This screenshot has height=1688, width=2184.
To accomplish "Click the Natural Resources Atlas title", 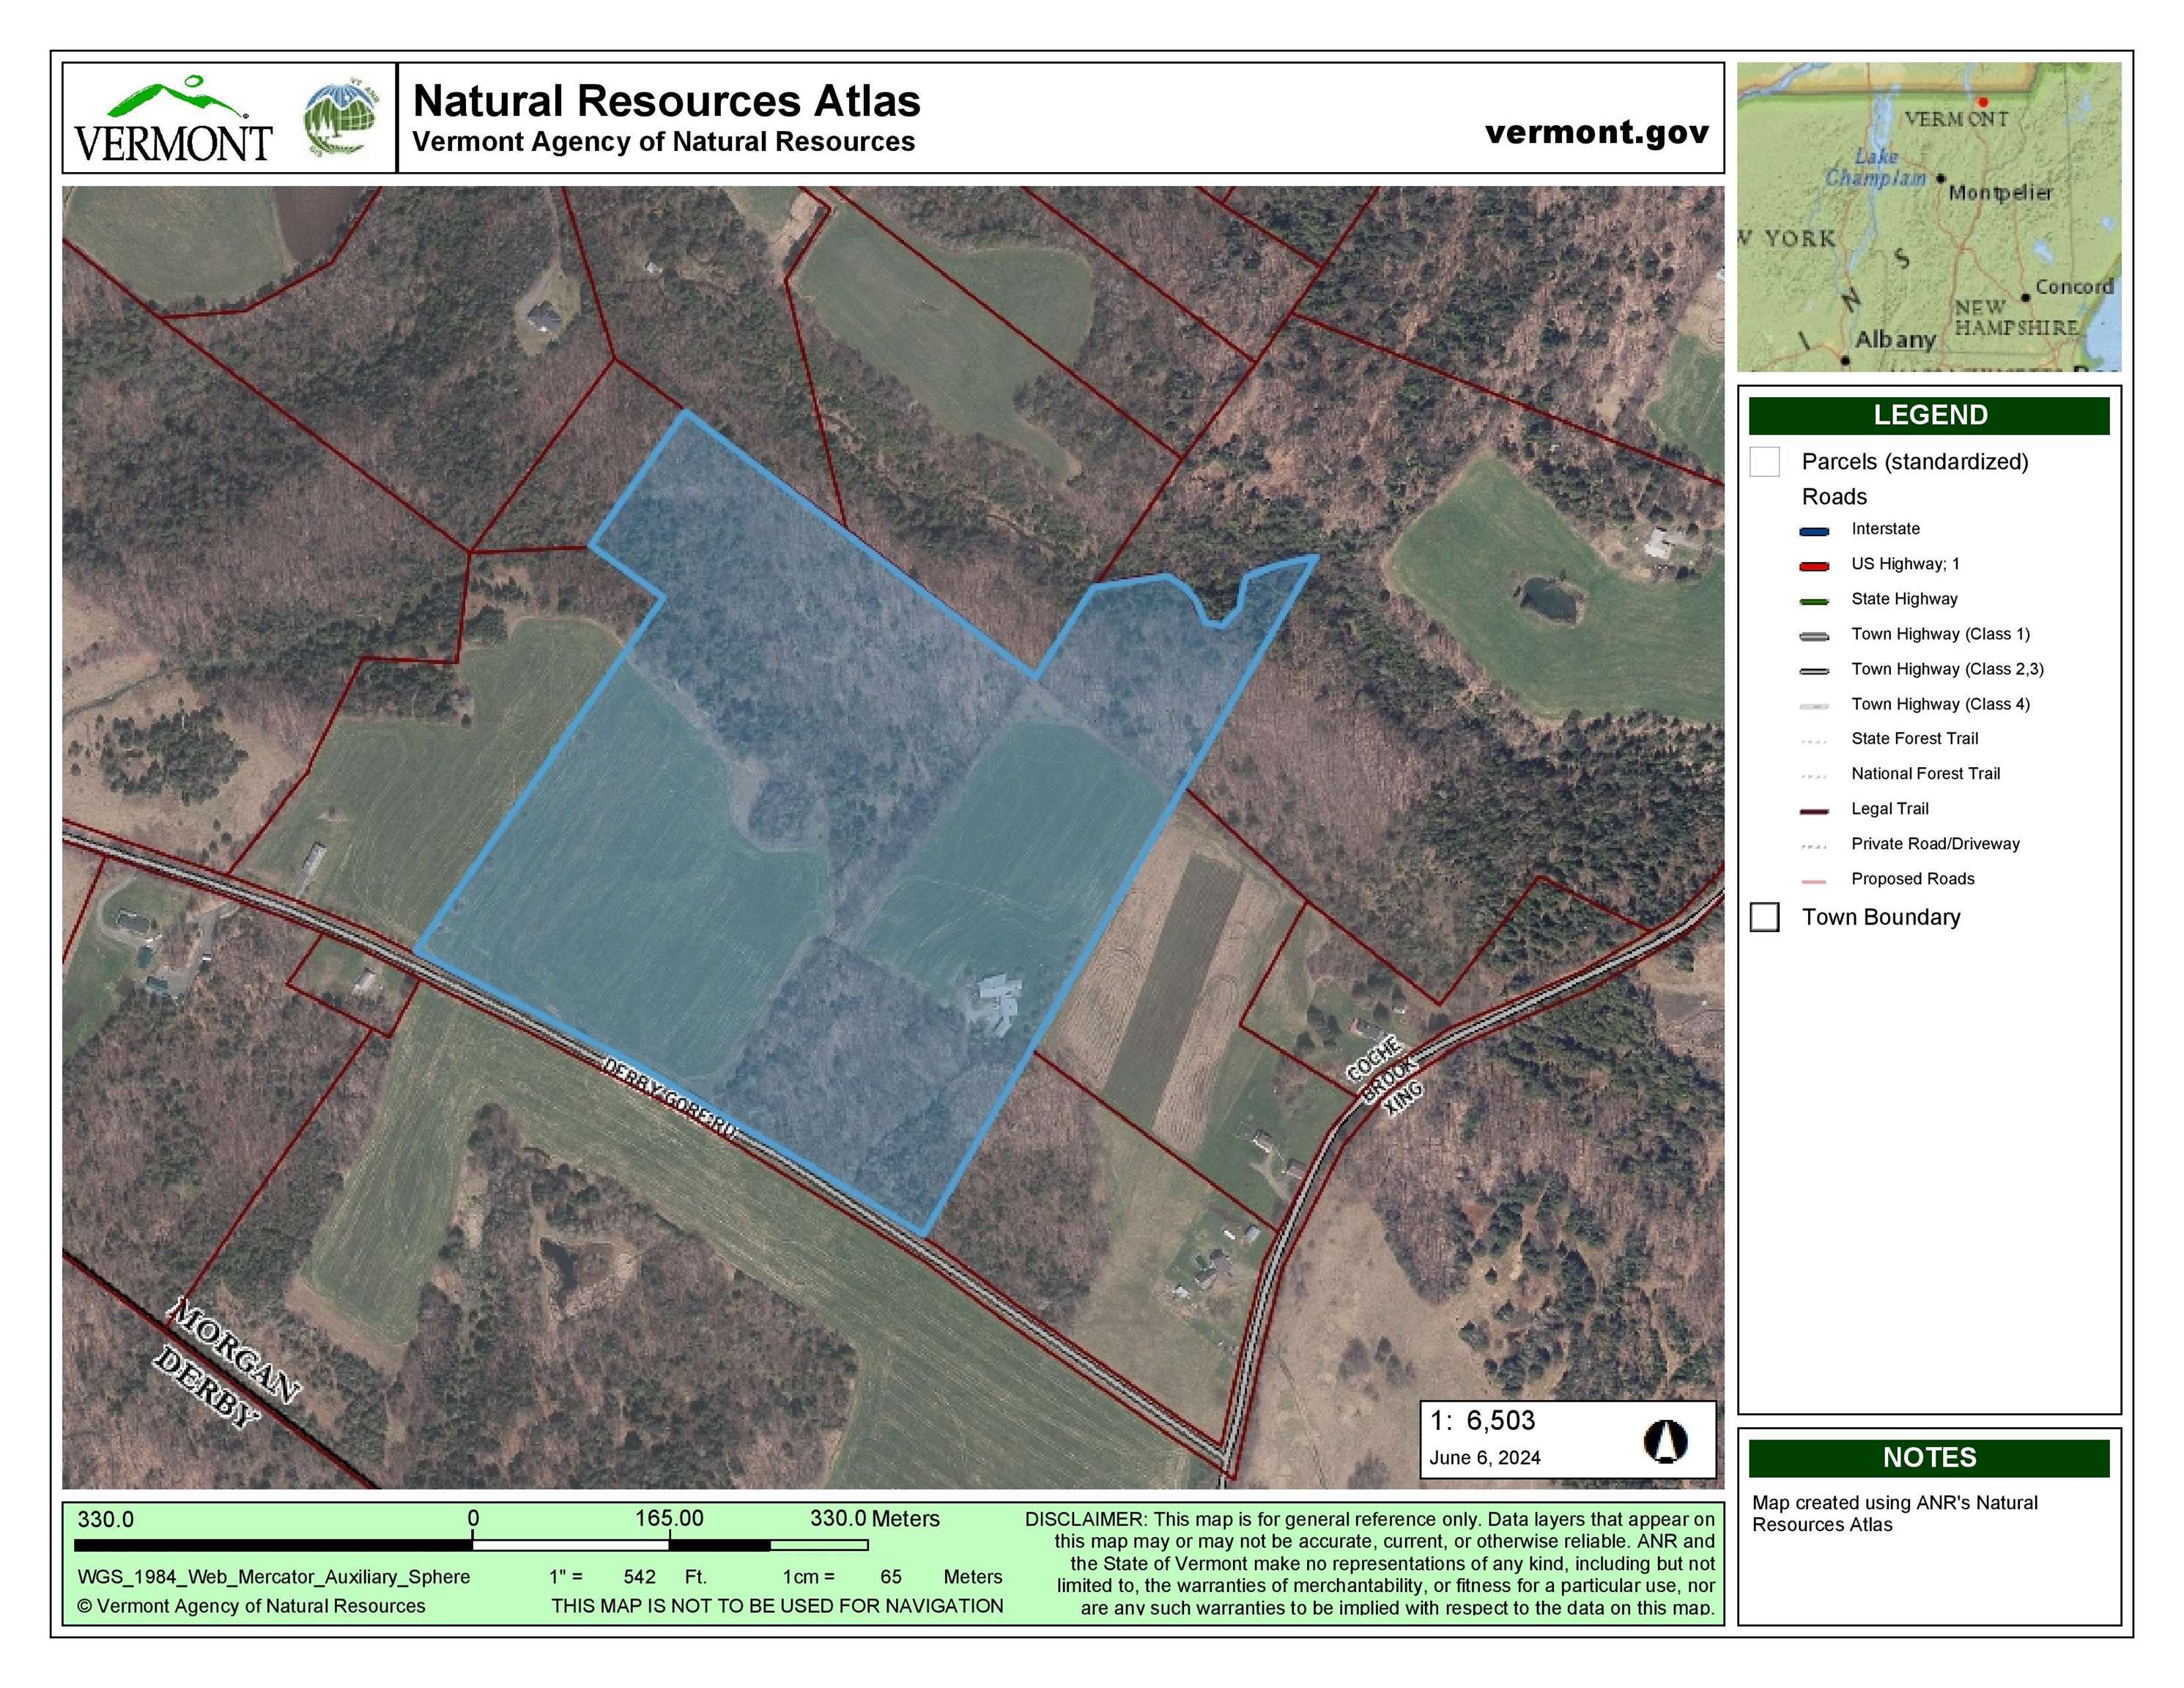I will click(666, 101).
